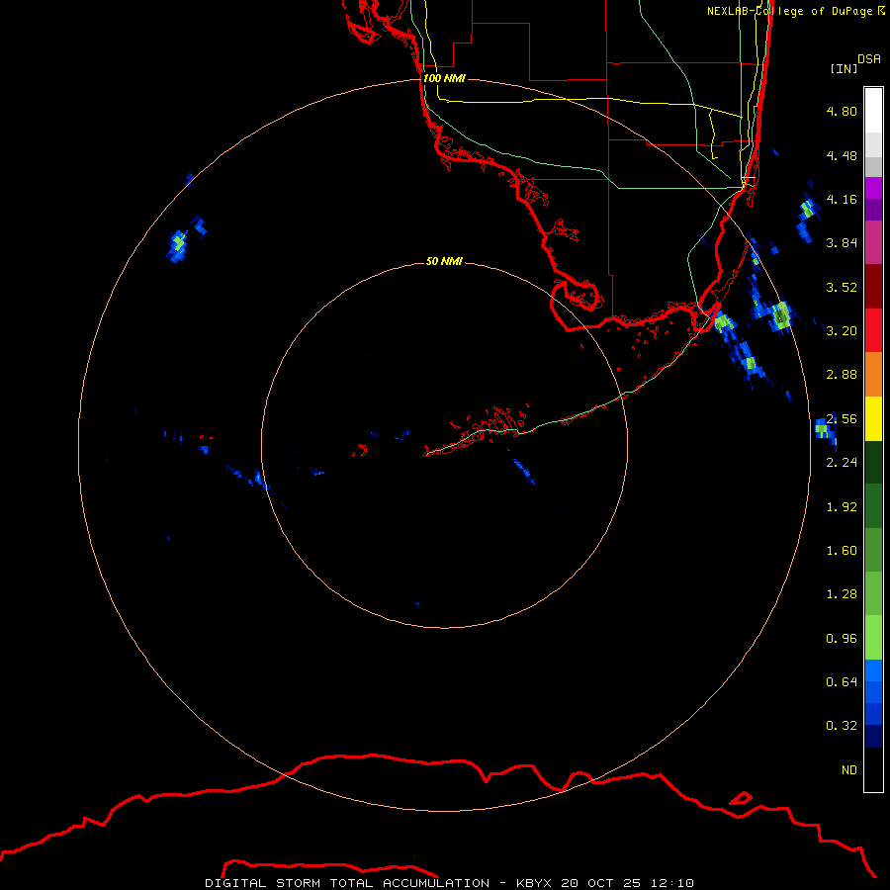Image resolution: width=890 pixels, height=890 pixels.
Task: Click the "100 NMI" range ring label
Action: coord(444,78)
